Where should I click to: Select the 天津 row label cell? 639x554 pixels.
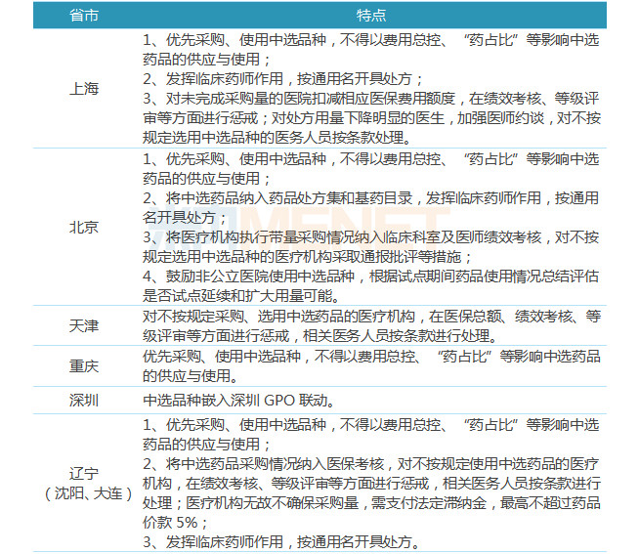tap(84, 324)
